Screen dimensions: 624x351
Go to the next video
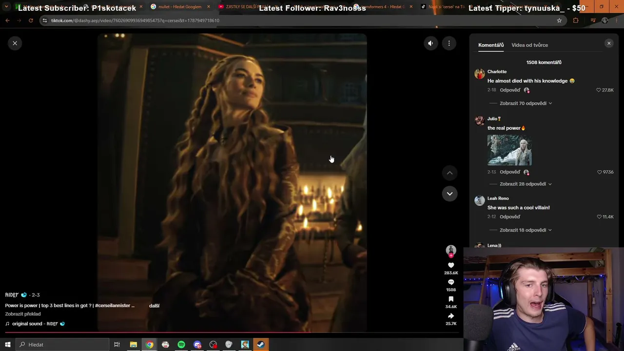tap(449, 194)
